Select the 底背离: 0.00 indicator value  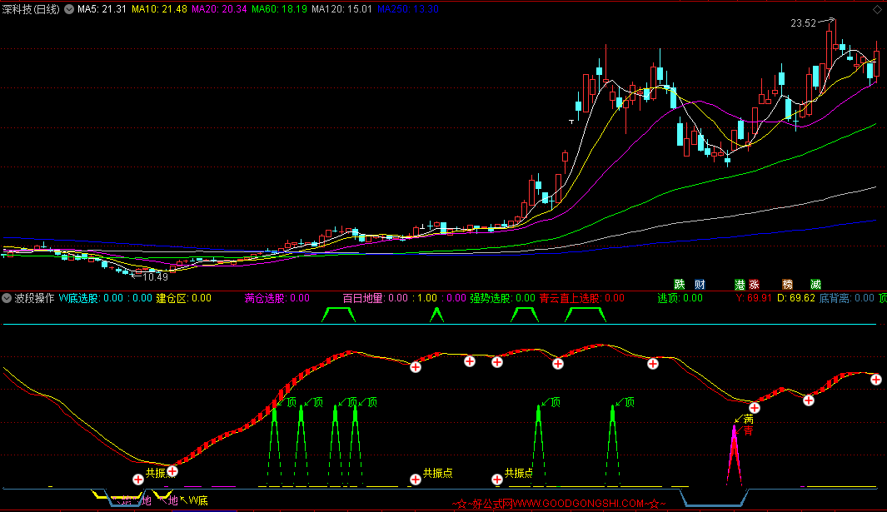pyautogui.click(x=847, y=298)
